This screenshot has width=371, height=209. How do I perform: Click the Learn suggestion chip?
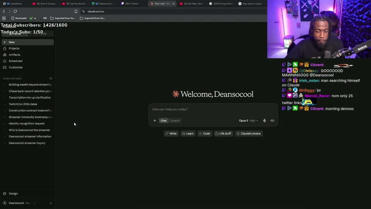(188, 134)
